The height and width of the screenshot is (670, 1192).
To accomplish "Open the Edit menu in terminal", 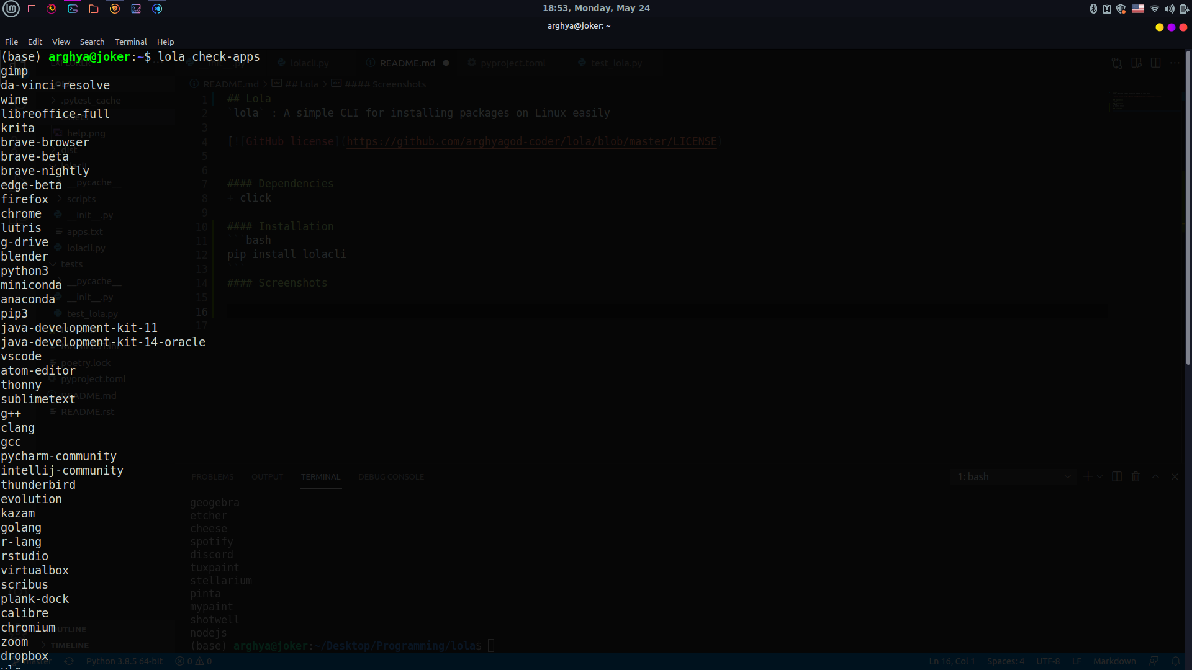I will click(35, 42).
